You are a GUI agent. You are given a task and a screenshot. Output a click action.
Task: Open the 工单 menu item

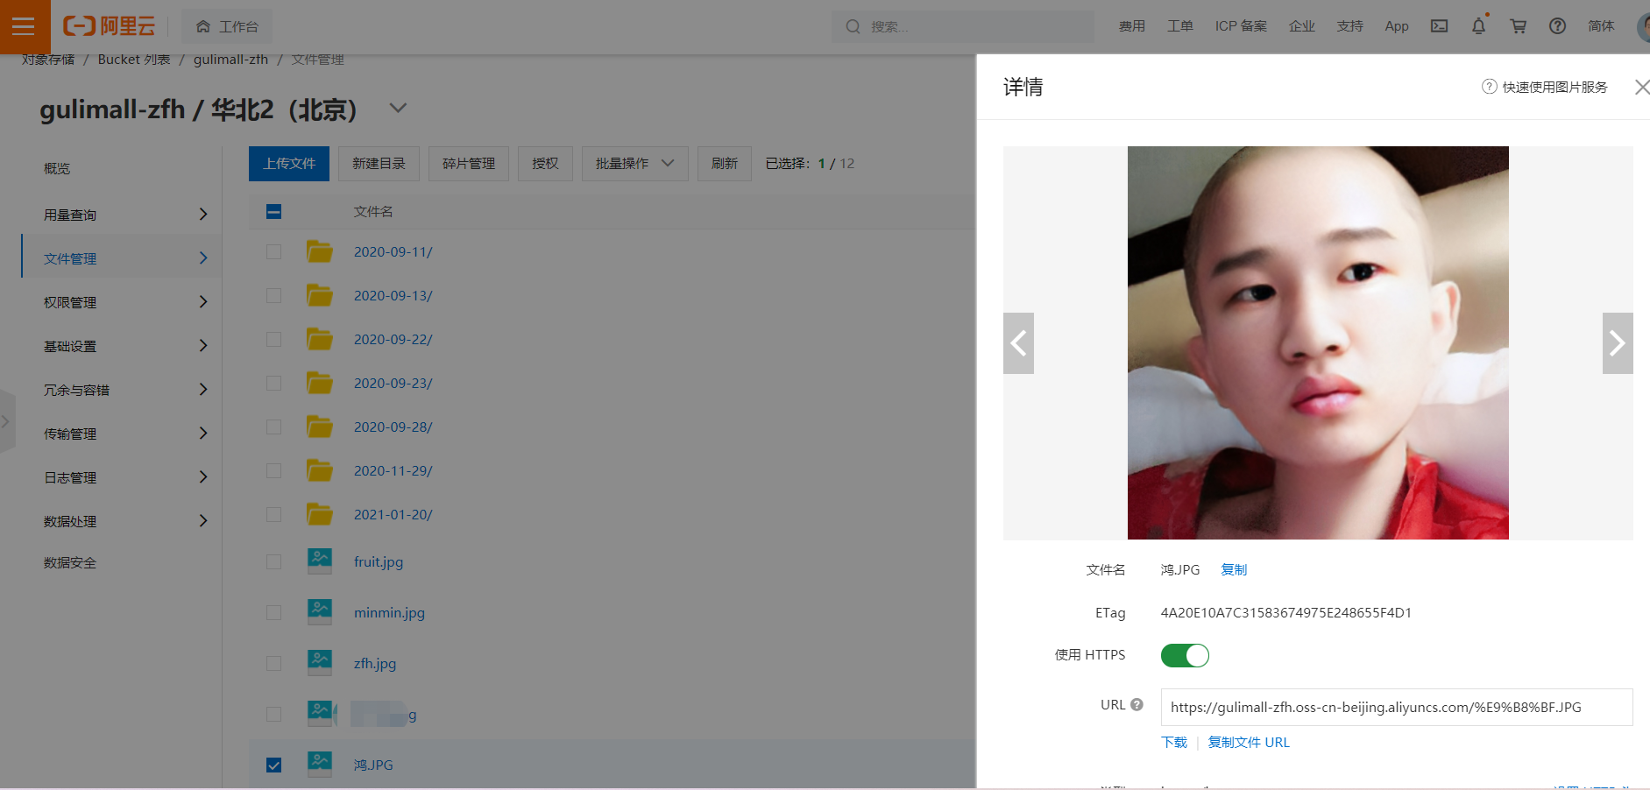pos(1180,26)
